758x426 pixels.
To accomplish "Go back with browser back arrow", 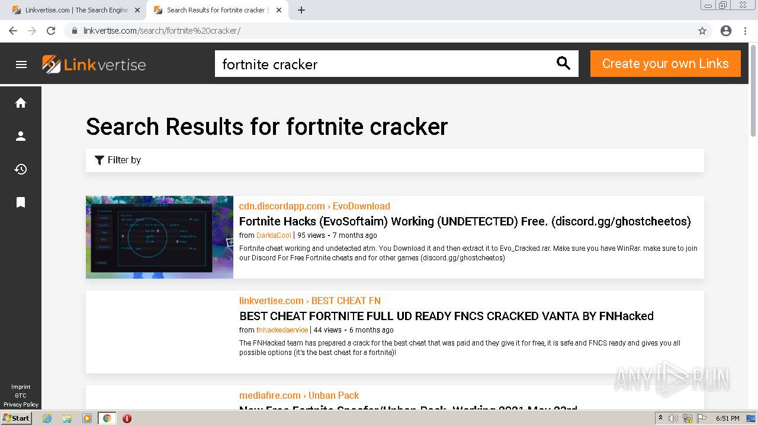I will pos(13,31).
